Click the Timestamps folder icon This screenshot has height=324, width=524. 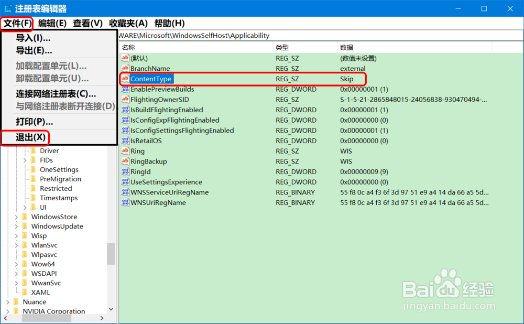point(34,198)
